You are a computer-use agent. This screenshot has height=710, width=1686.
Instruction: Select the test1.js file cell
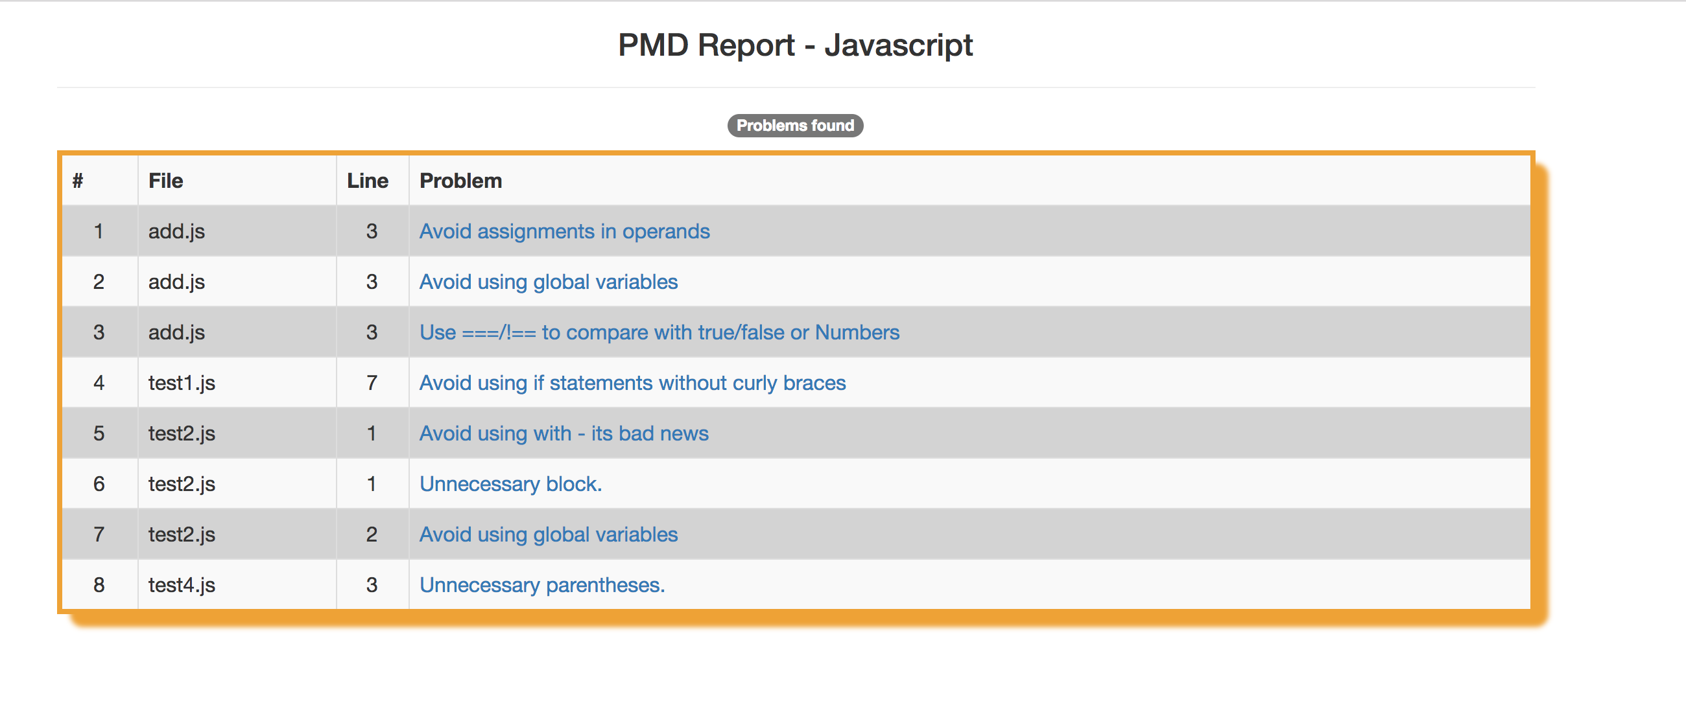tap(182, 383)
